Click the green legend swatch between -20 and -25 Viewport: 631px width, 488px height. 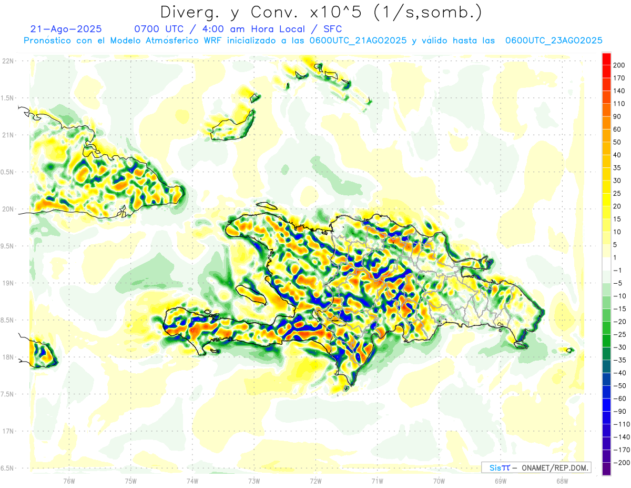(606, 328)
